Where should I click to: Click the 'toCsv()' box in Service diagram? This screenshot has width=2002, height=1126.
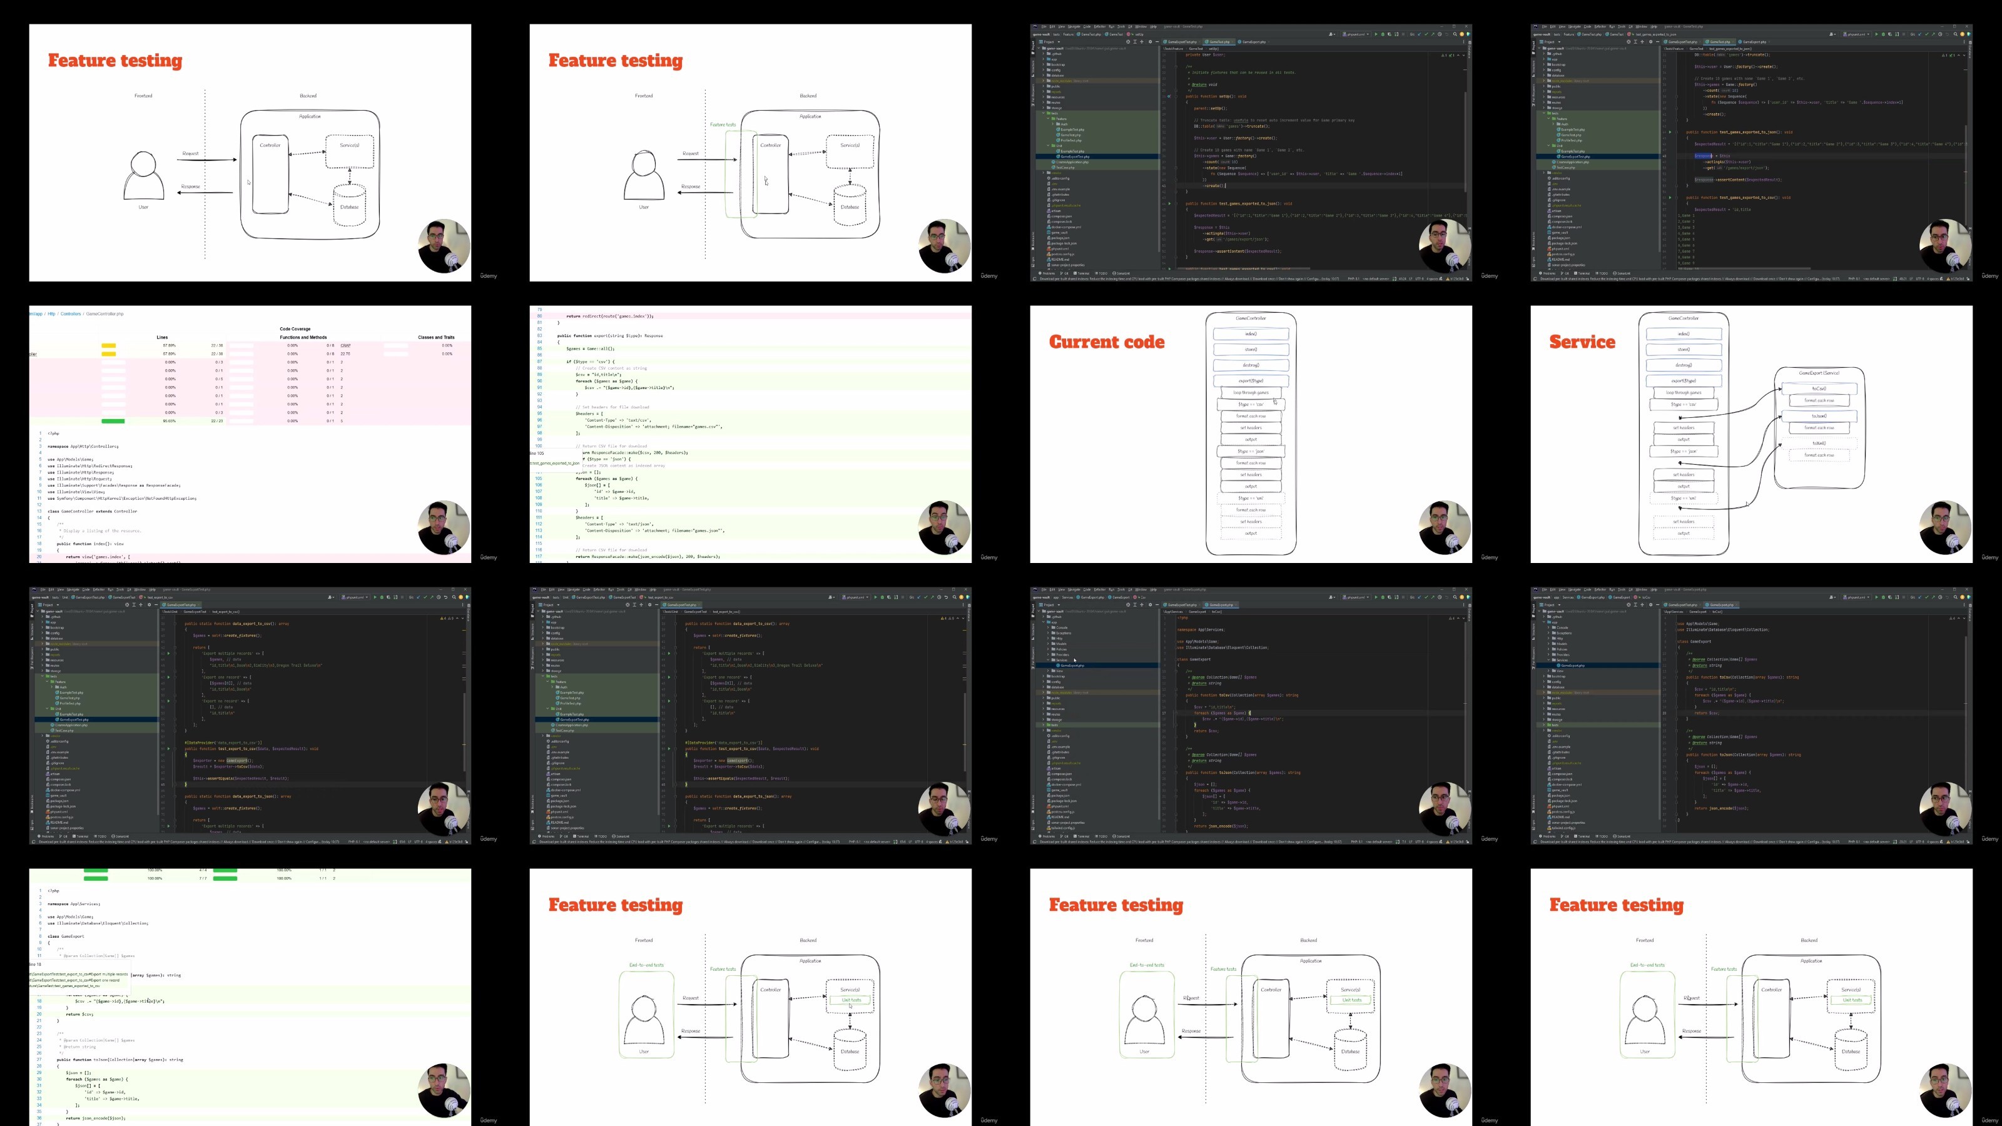[x=1819, y=388]
